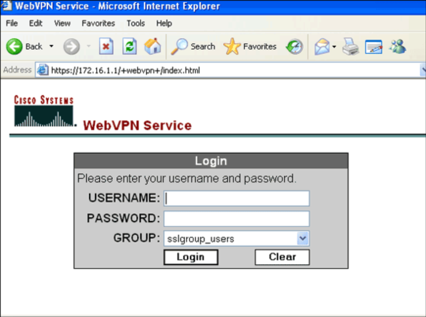Click the Mail envelope icon
426x317 pixels.
tap(322, 46)
